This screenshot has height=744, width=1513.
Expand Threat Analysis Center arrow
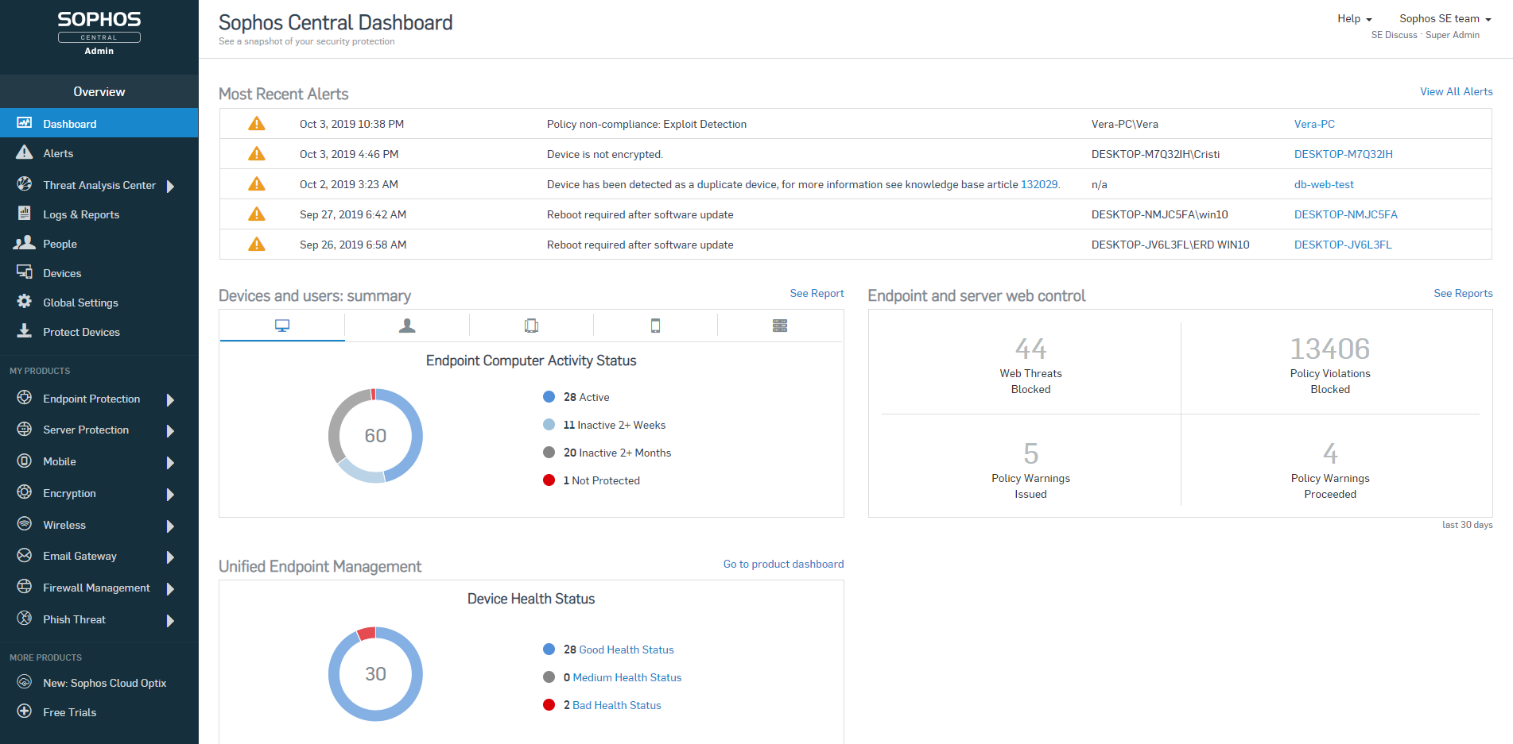click(170, 186)
